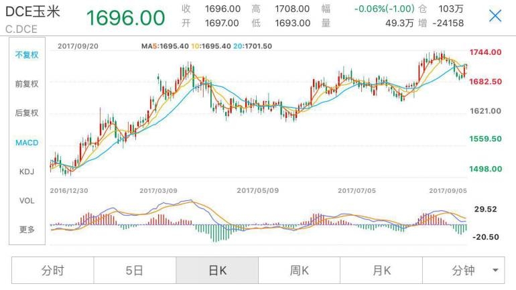Click the 1696.00 latest price
The height and width of the screenshot is (290, 516).
[x=125, y=18]
